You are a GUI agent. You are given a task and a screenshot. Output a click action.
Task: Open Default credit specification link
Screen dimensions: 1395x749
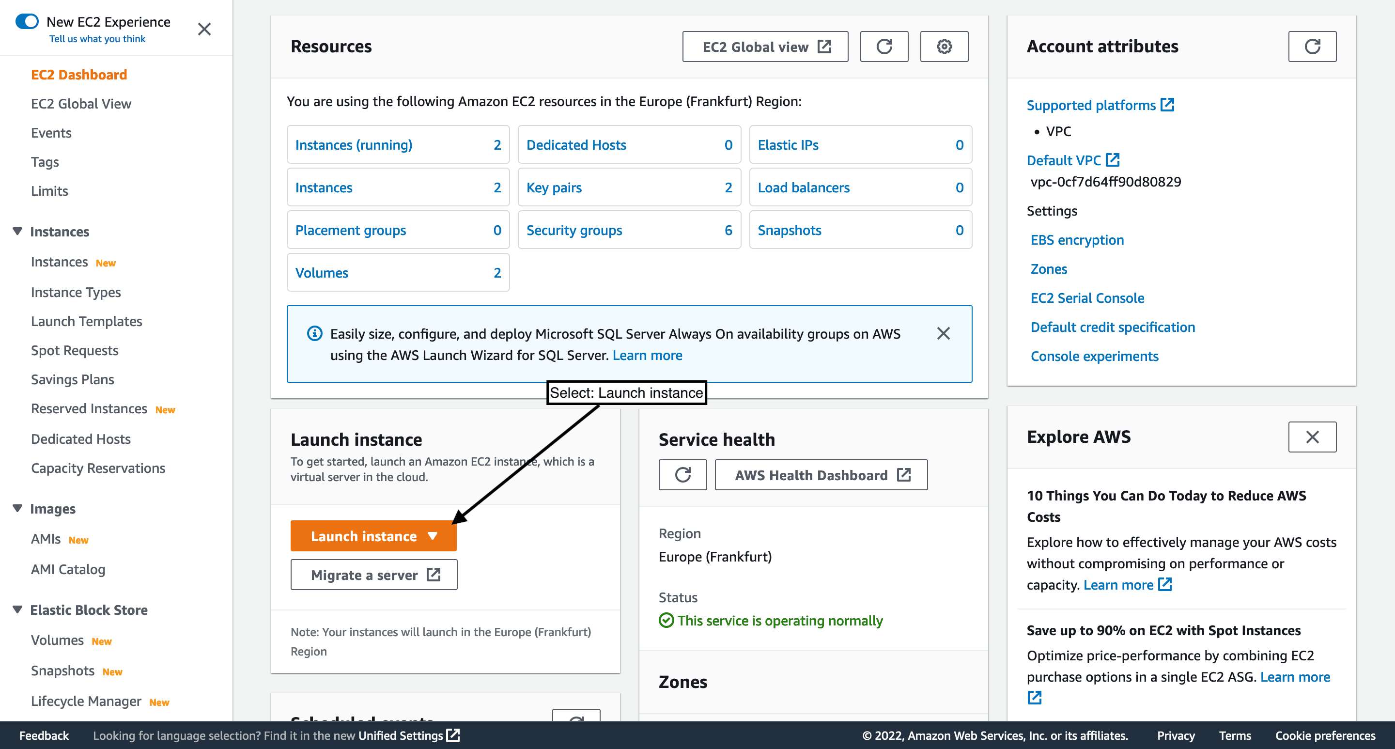(x=1112, y=327)
